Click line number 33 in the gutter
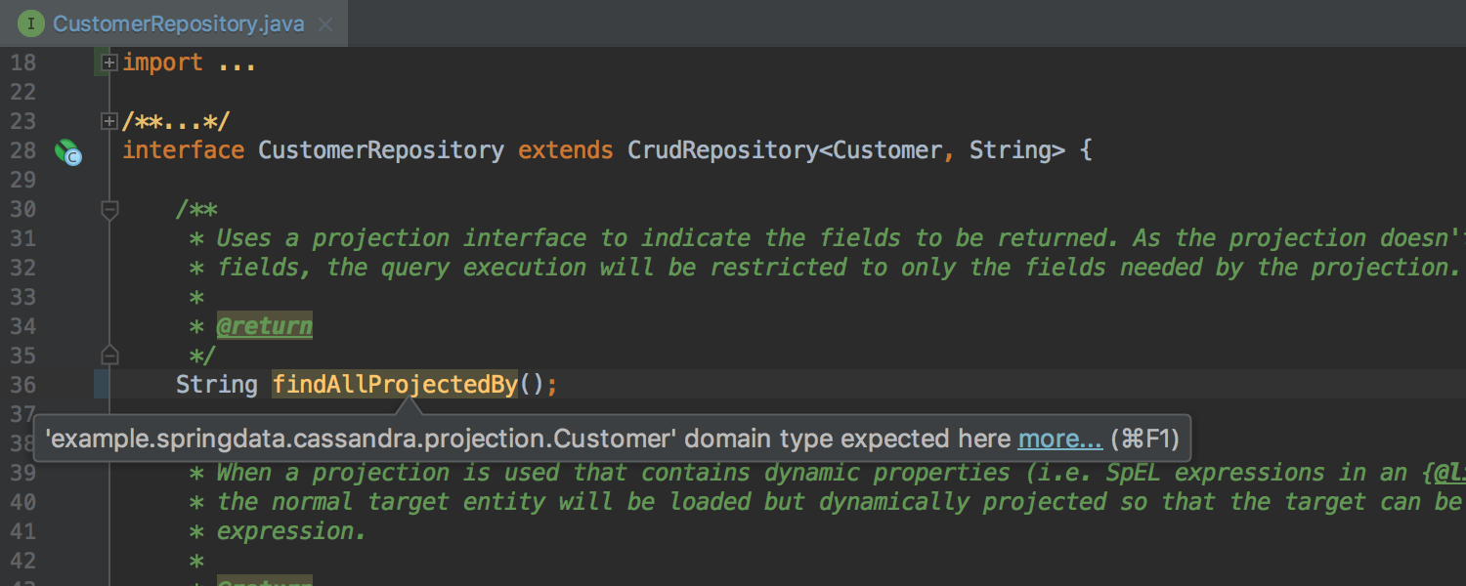The height and width of the screenshot is (586, 1466). click(22, 297)
